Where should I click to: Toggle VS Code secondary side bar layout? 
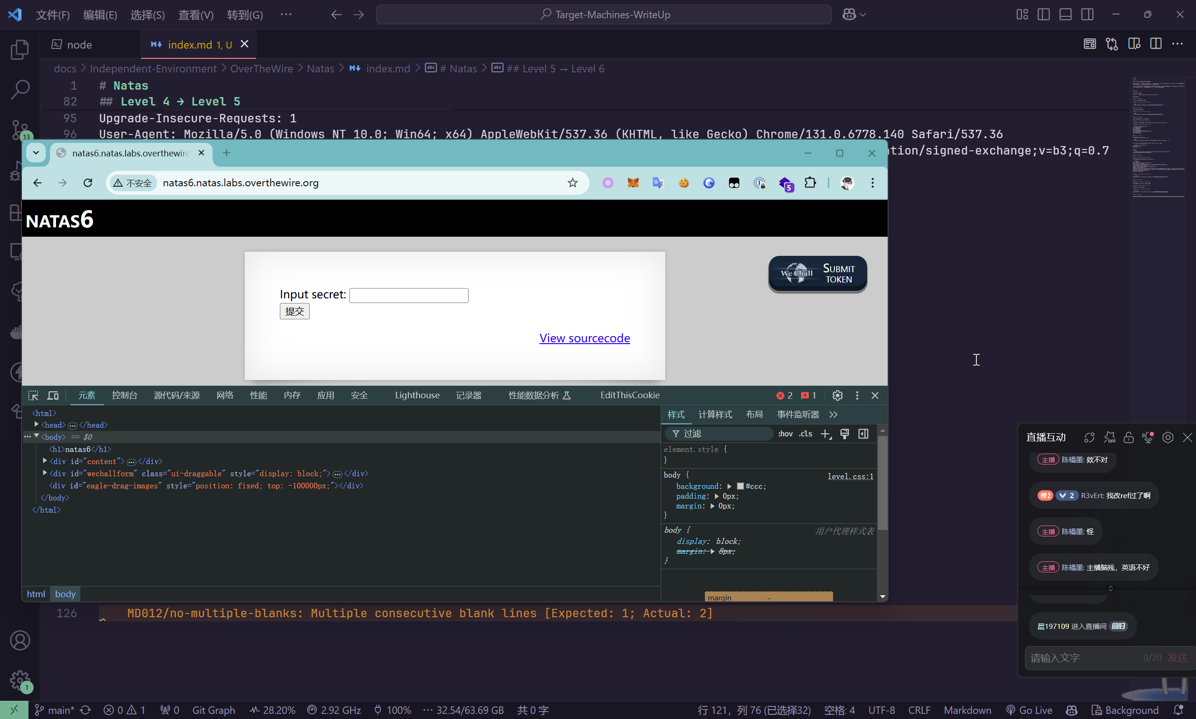(x=1087, y=14)
